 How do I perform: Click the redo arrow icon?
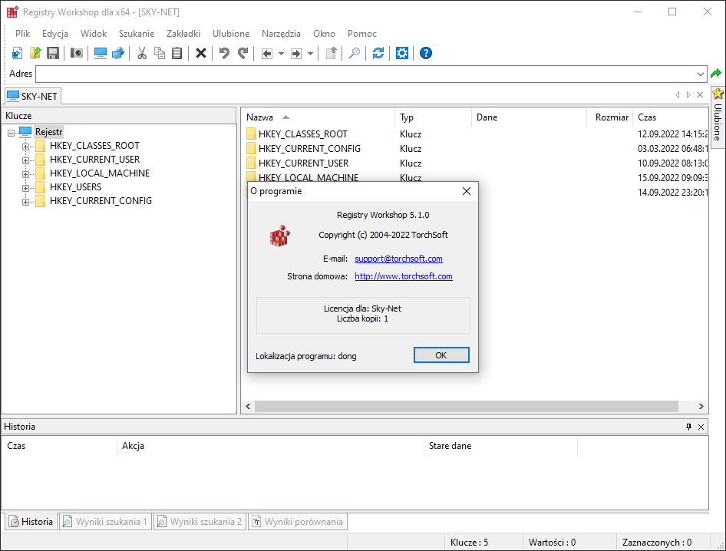point(243,53)
